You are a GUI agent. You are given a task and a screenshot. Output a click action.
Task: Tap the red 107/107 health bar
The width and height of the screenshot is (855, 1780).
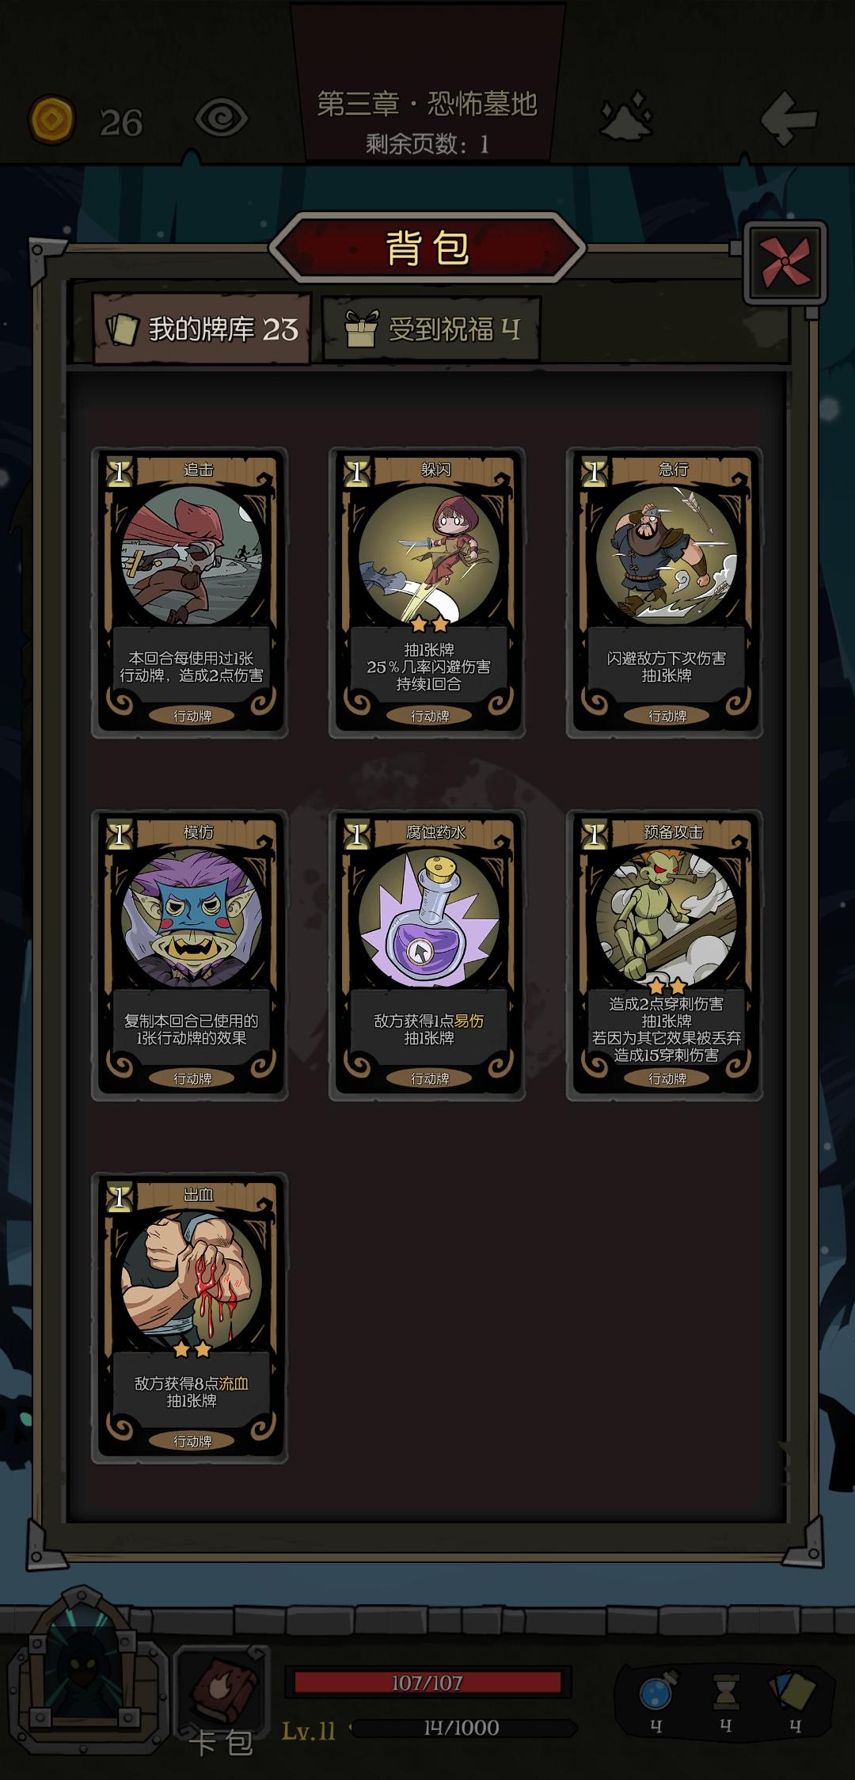(427, 1682)
